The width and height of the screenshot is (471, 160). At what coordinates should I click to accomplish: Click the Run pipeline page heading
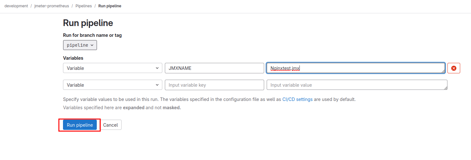(x=88, y=23)
